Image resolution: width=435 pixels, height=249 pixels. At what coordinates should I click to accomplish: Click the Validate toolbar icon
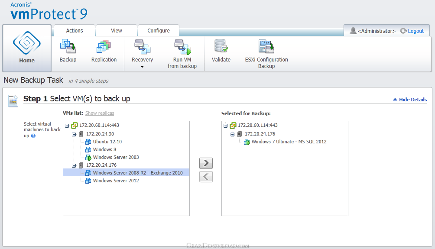(x=221, y=46)
